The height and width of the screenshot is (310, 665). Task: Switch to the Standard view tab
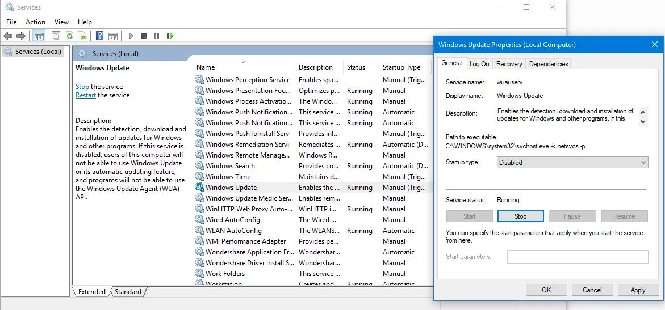coord(128,291)
